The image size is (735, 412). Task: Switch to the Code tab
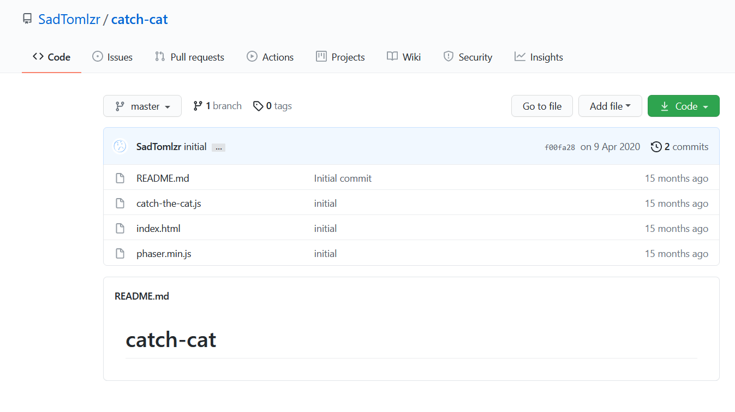(52, 57)
